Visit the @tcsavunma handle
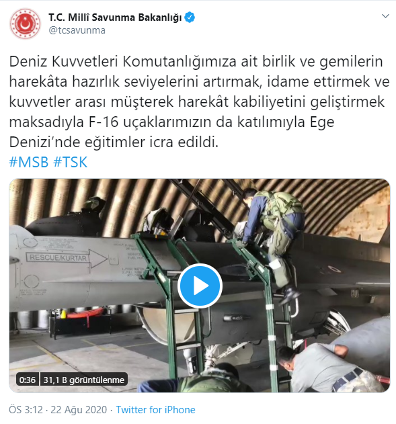Viewport: 396px width, 424px height. [x=77, y=30]
